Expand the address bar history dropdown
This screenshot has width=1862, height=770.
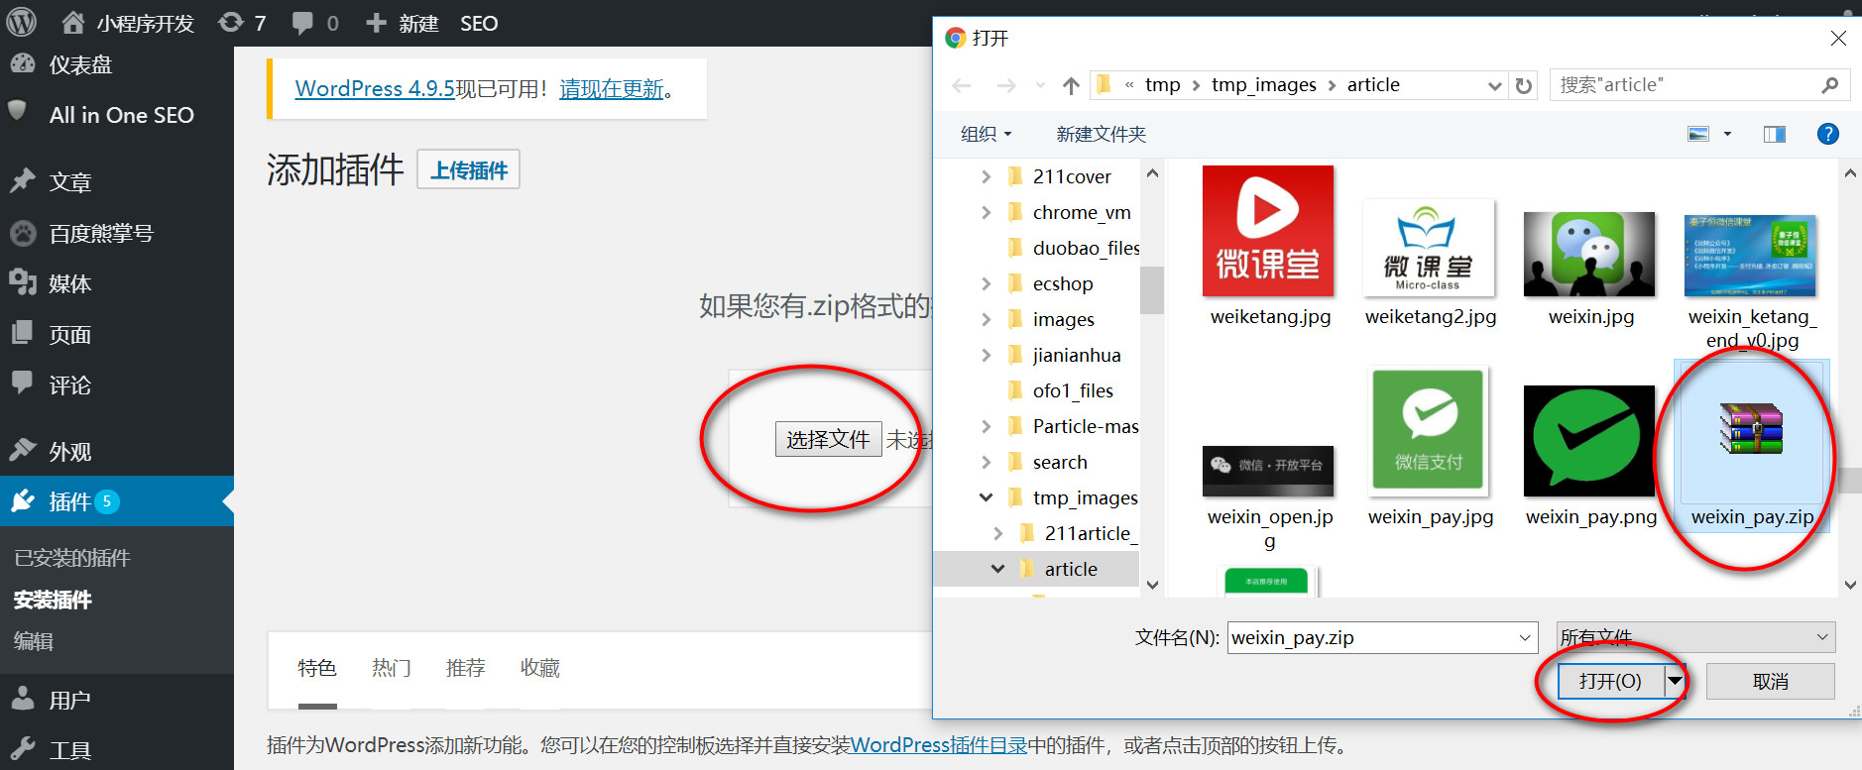click(1495, 85)
